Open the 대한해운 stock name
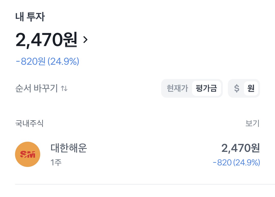Viewport: 275px width, 197px height. click(x=69, y=148)
